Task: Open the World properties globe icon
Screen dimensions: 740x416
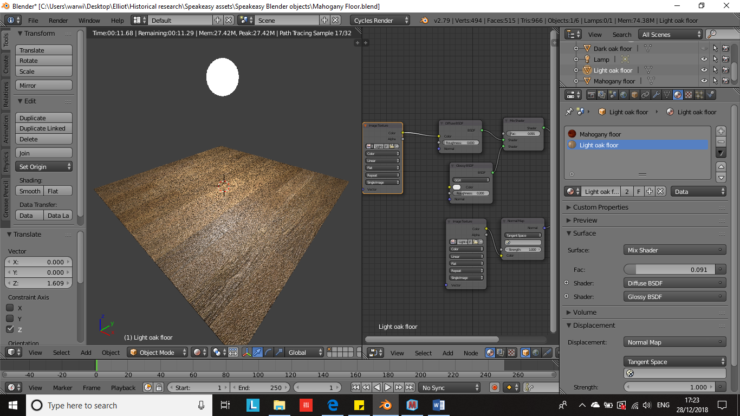Action: [x=624, y=95]
